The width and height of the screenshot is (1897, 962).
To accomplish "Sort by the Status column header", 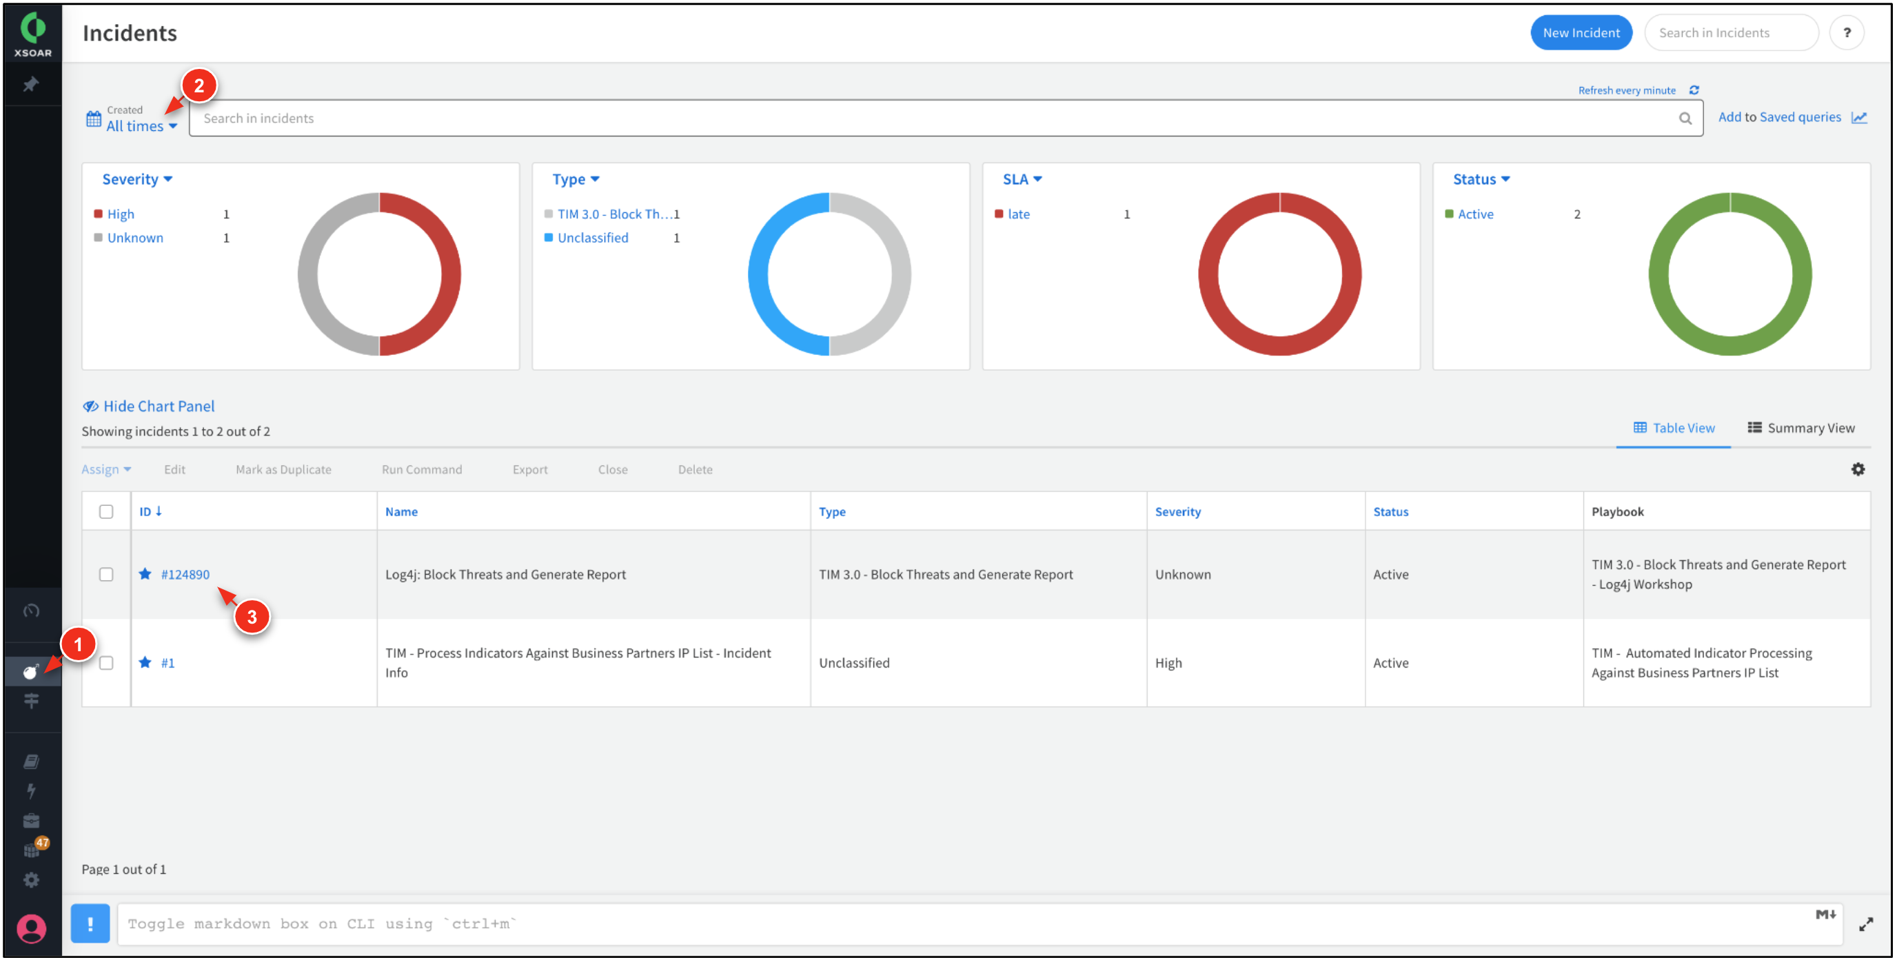I will pos(1390,511).
